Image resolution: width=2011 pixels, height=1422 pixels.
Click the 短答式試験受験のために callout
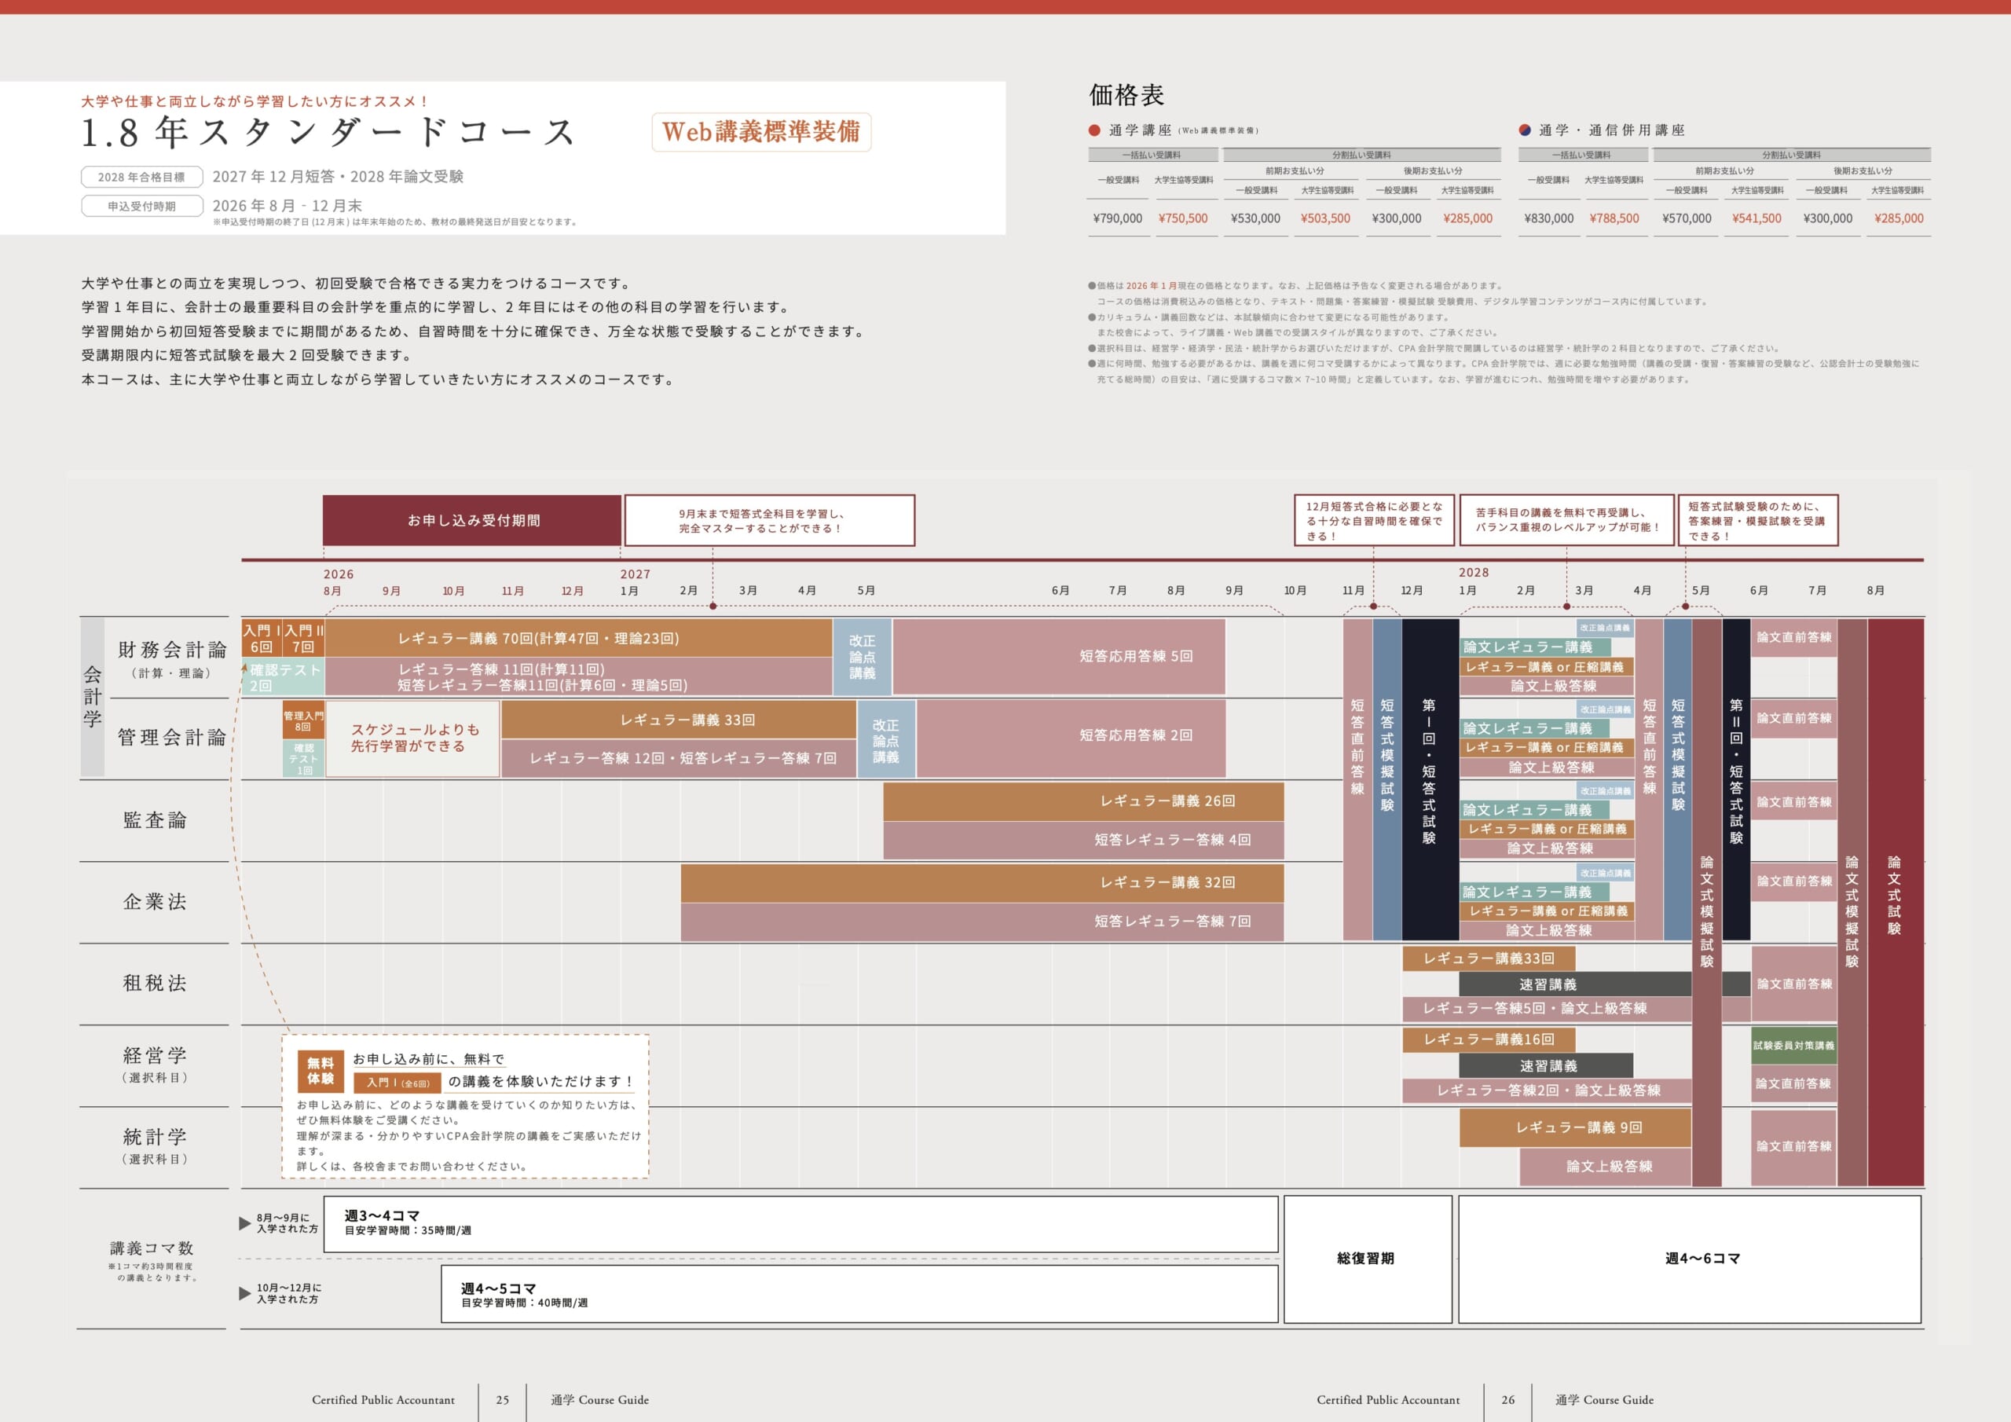[x=1758, y=520]
